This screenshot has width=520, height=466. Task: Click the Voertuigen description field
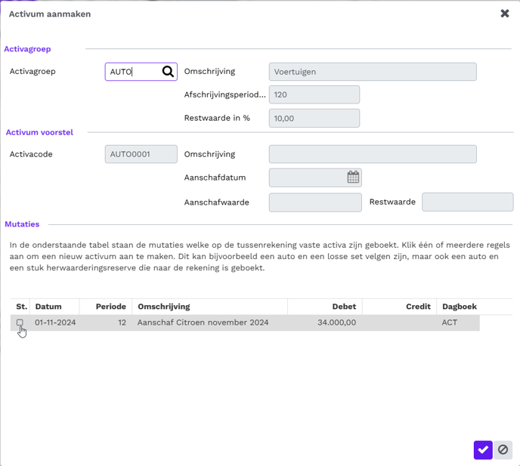click(373, 72)
